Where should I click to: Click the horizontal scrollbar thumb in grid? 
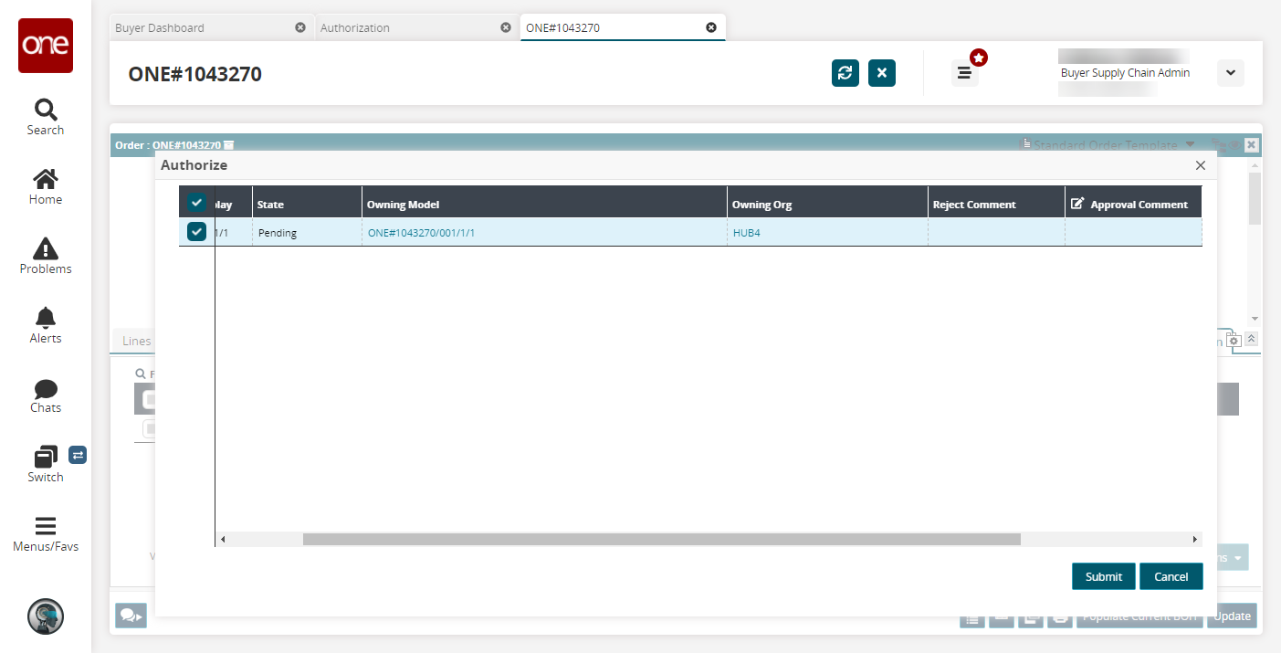click(x=662, y=539)
